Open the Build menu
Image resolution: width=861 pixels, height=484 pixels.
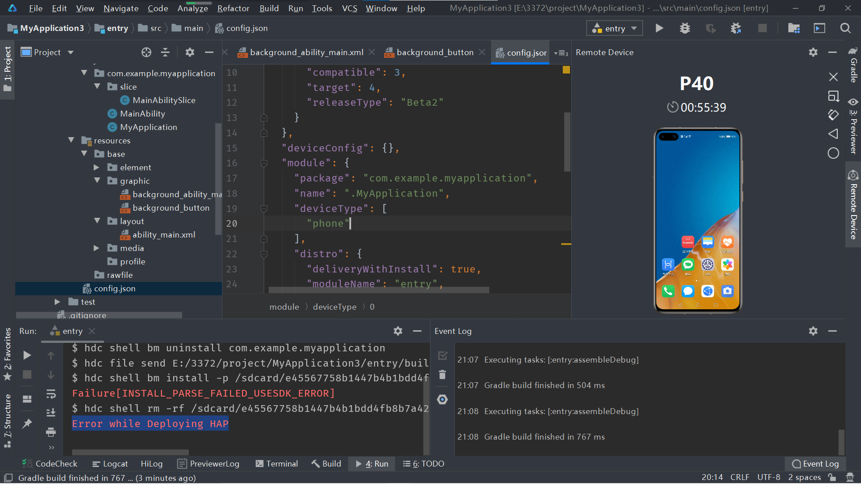[269, 8]
